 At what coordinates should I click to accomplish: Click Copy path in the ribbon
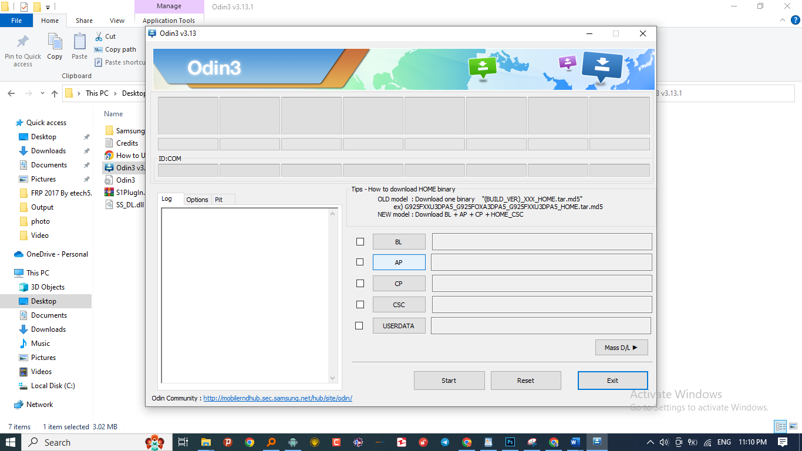click(116, 49)
